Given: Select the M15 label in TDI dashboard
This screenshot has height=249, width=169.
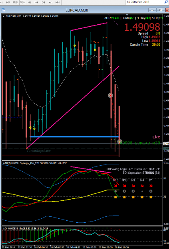Looking at the screenshot, I should (x=115, y=180).
